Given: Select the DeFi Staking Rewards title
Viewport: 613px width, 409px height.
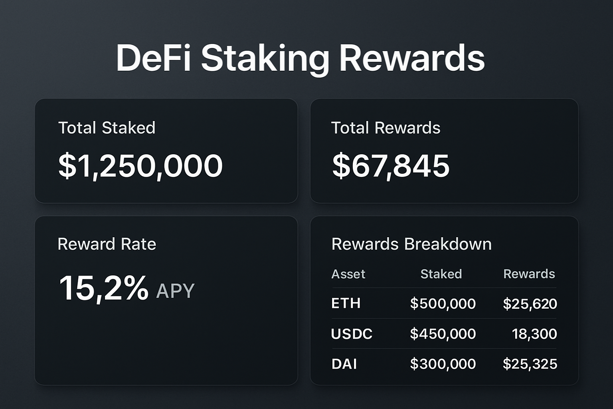Looking at the screenshot, I should 301,58.
